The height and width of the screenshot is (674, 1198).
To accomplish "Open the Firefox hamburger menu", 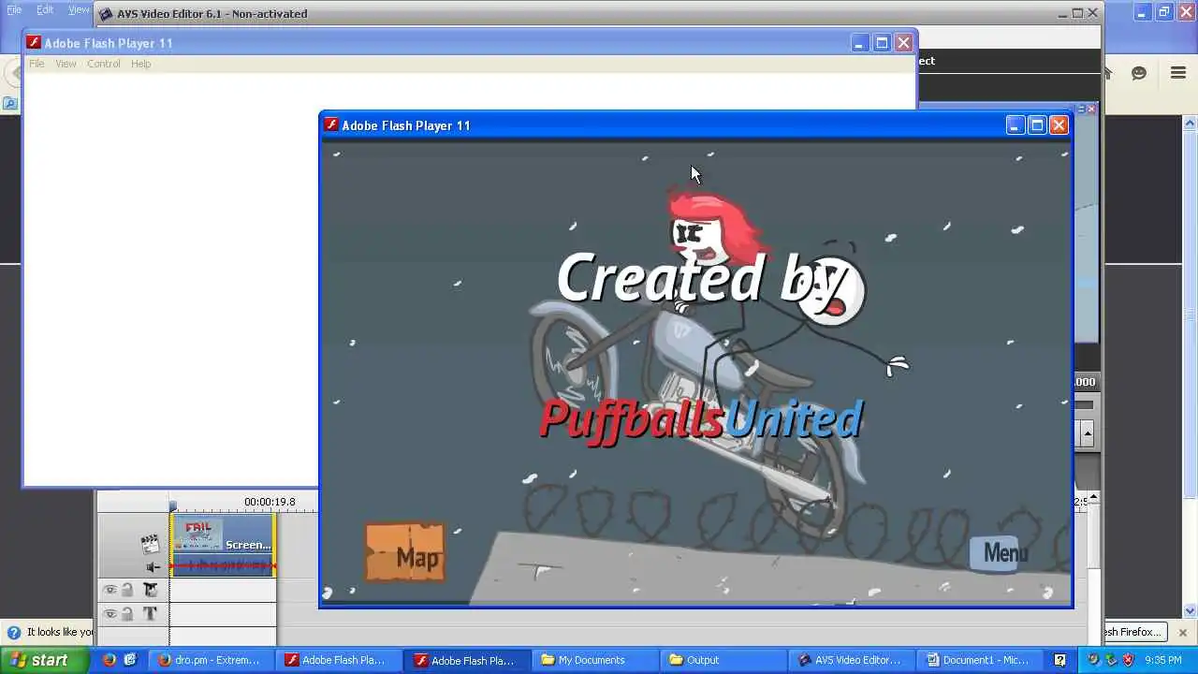I will point(1178,73).
